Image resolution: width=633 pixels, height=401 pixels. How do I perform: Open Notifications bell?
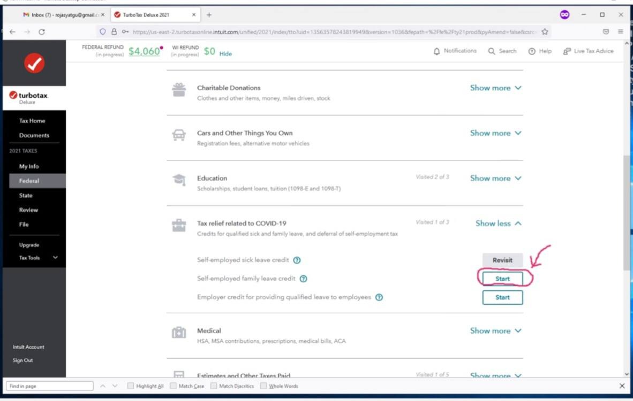coord(455,51)
